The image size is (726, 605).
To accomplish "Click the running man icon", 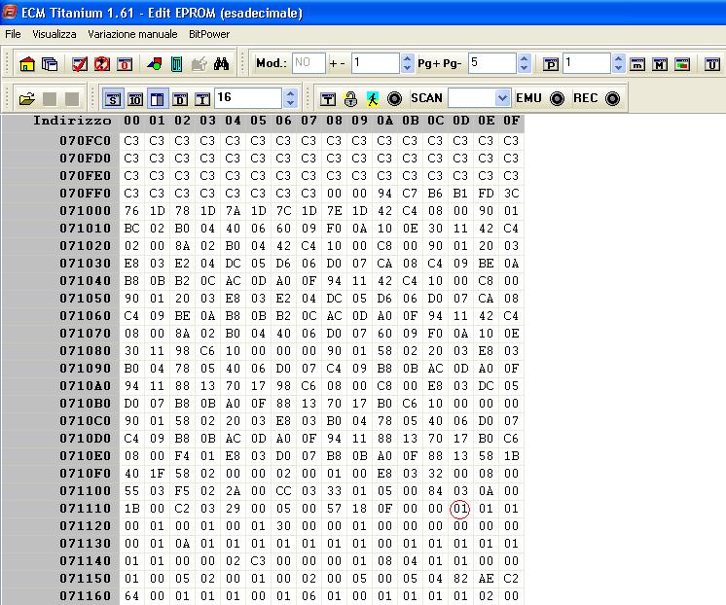I will tap(373, 98).
